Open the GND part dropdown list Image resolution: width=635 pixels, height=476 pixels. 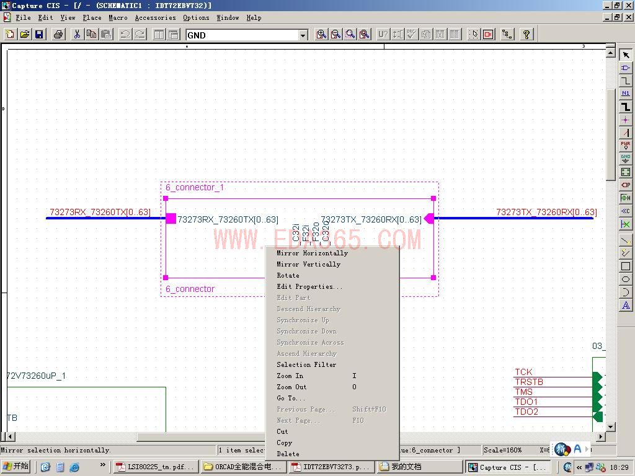[303, 35]
